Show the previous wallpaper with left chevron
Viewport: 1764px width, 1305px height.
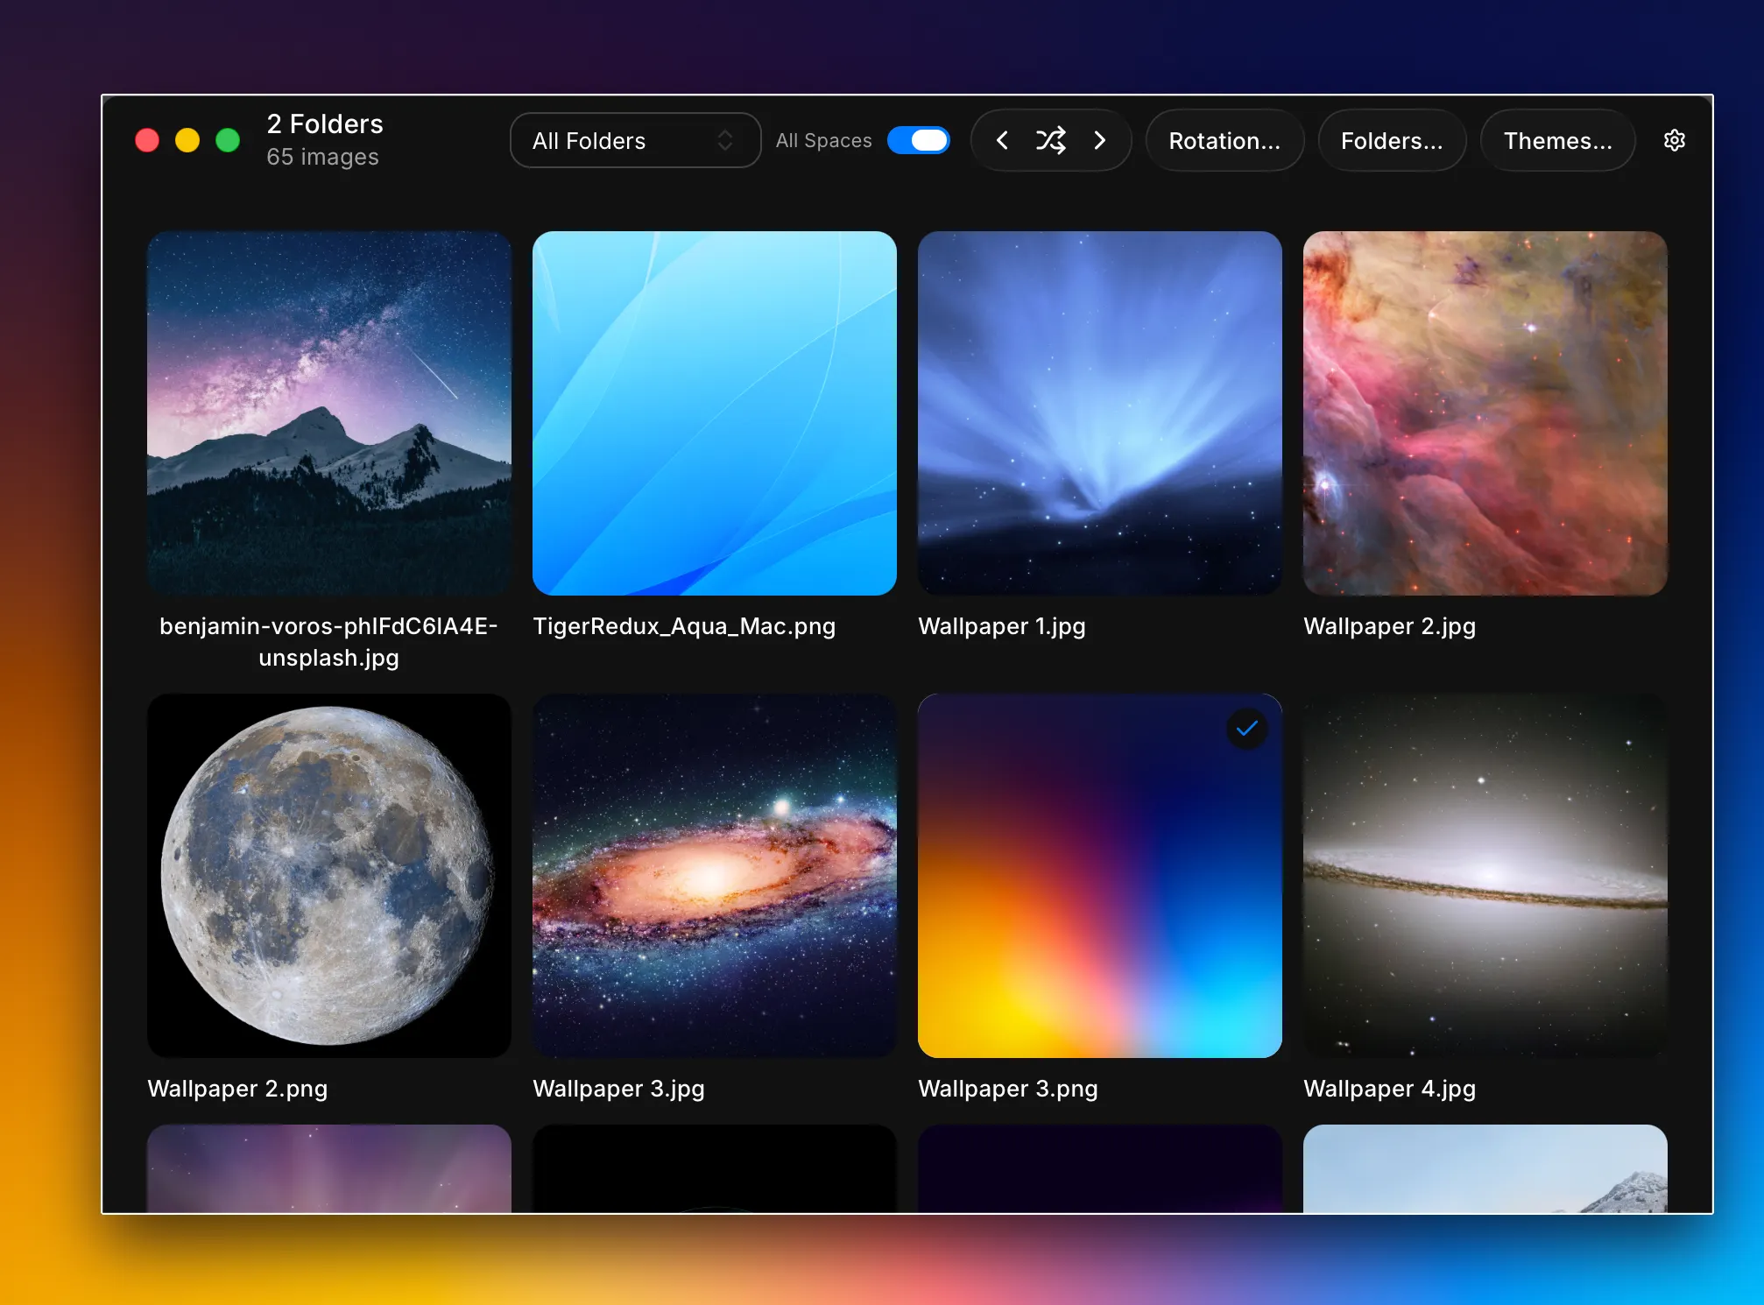pos(1003,140)
